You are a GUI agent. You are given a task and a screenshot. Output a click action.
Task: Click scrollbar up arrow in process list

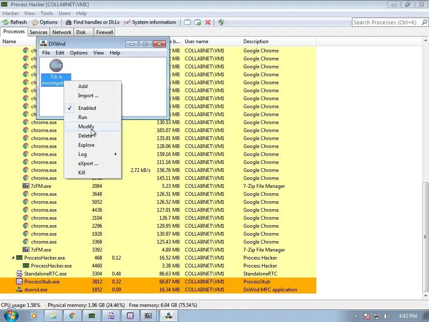426,40
